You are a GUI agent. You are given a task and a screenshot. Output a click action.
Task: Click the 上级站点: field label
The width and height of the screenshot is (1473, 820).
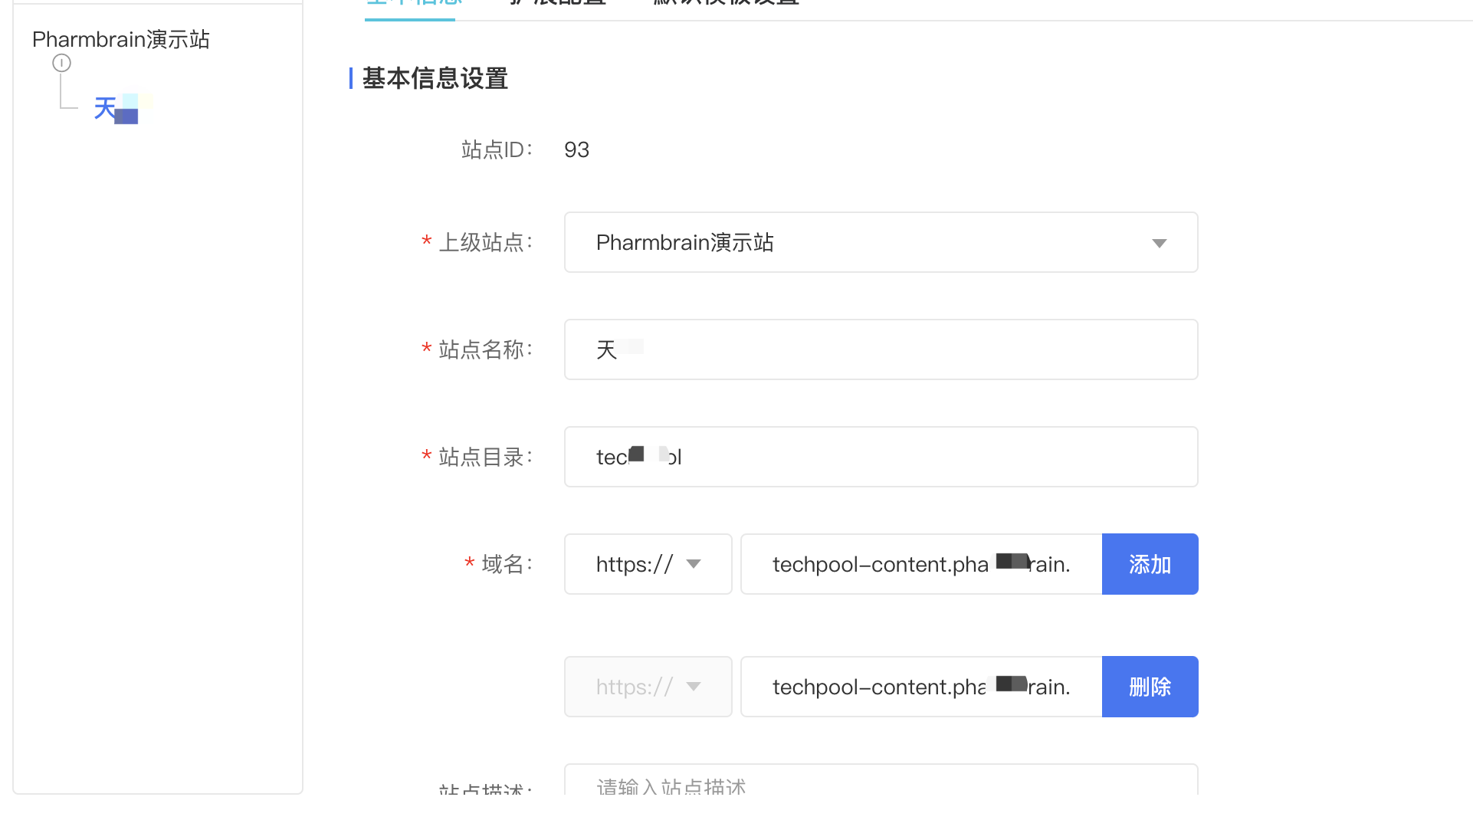click(485, 242)
